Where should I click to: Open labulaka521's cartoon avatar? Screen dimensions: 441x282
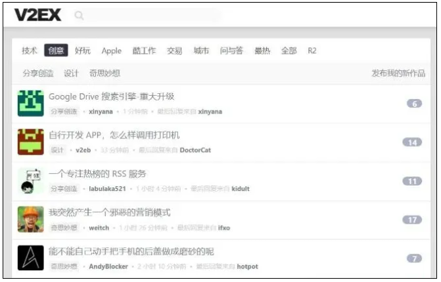pos(30,180)
